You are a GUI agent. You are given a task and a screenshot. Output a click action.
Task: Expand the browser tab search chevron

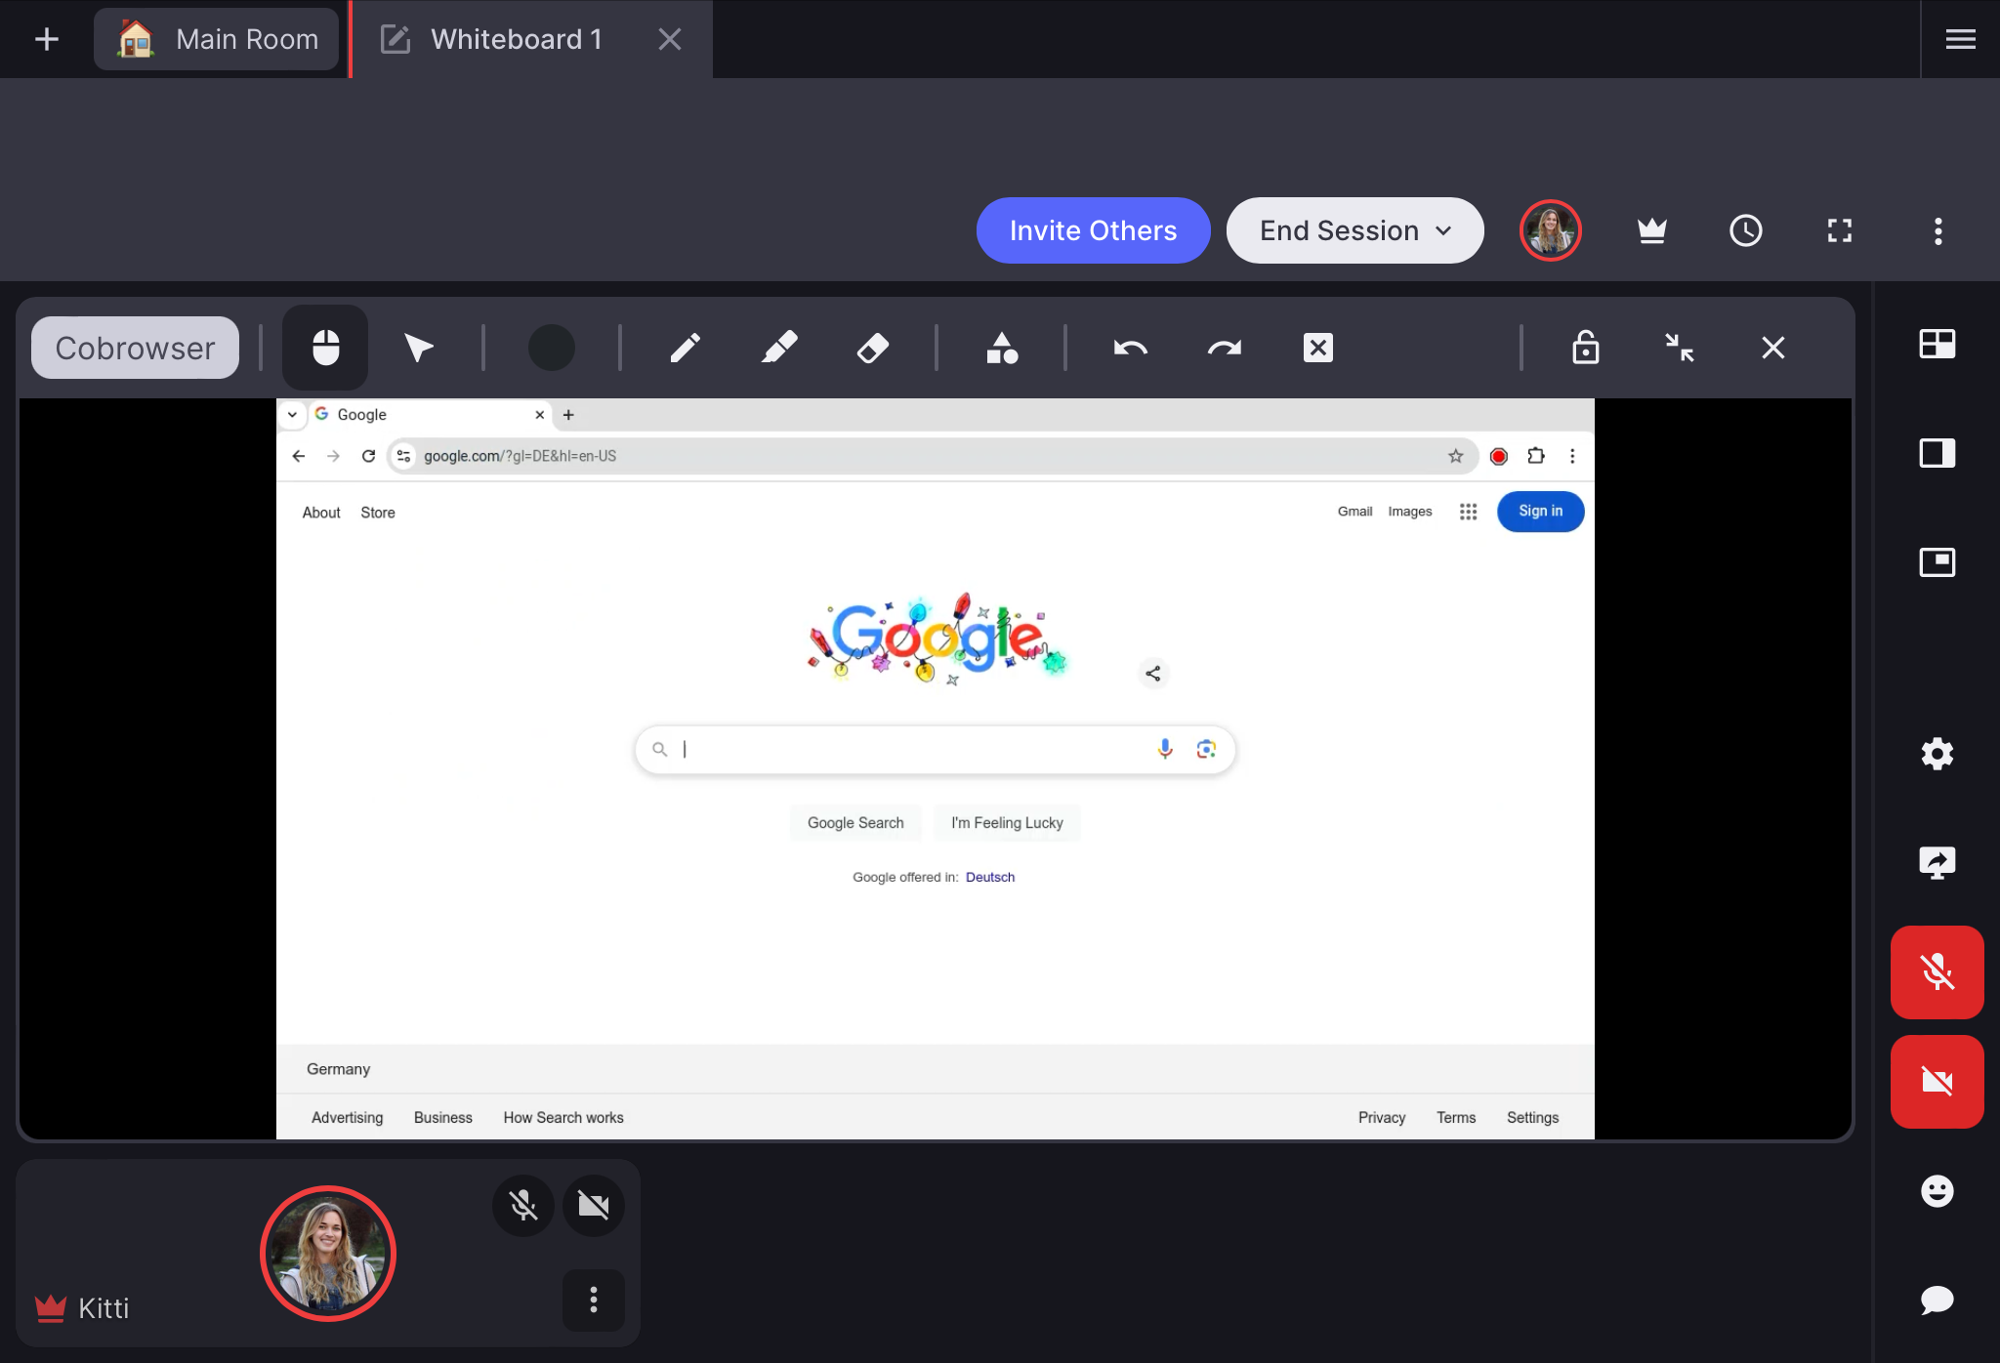[292, 415]
